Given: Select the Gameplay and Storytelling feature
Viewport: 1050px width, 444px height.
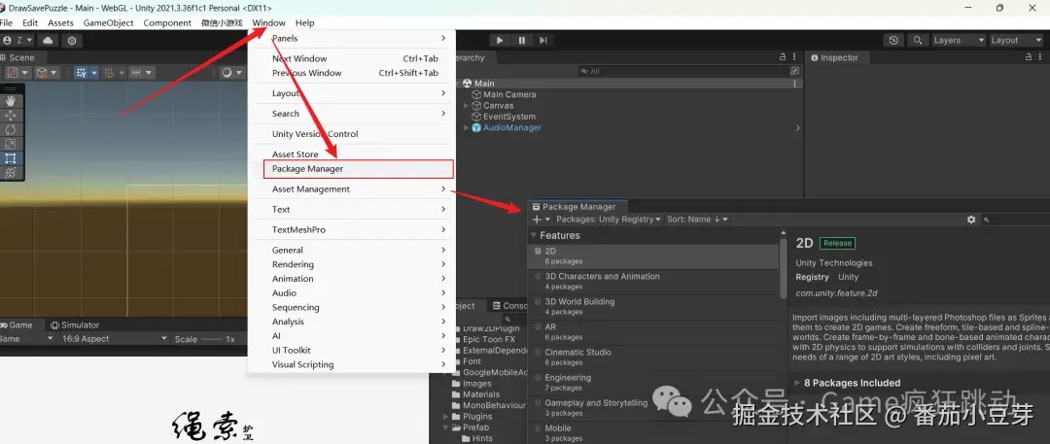Looking at the screenshot, I should click(x=653, y=408).
